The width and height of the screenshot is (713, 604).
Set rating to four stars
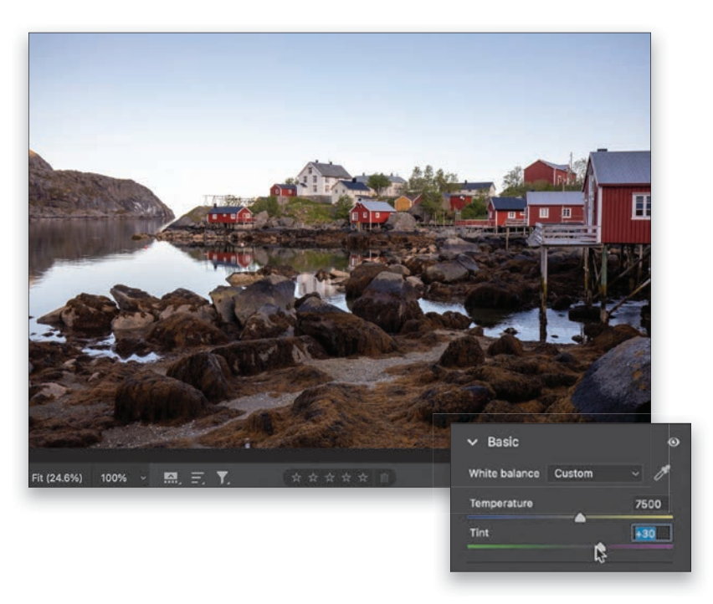click(x=346, y=478)
